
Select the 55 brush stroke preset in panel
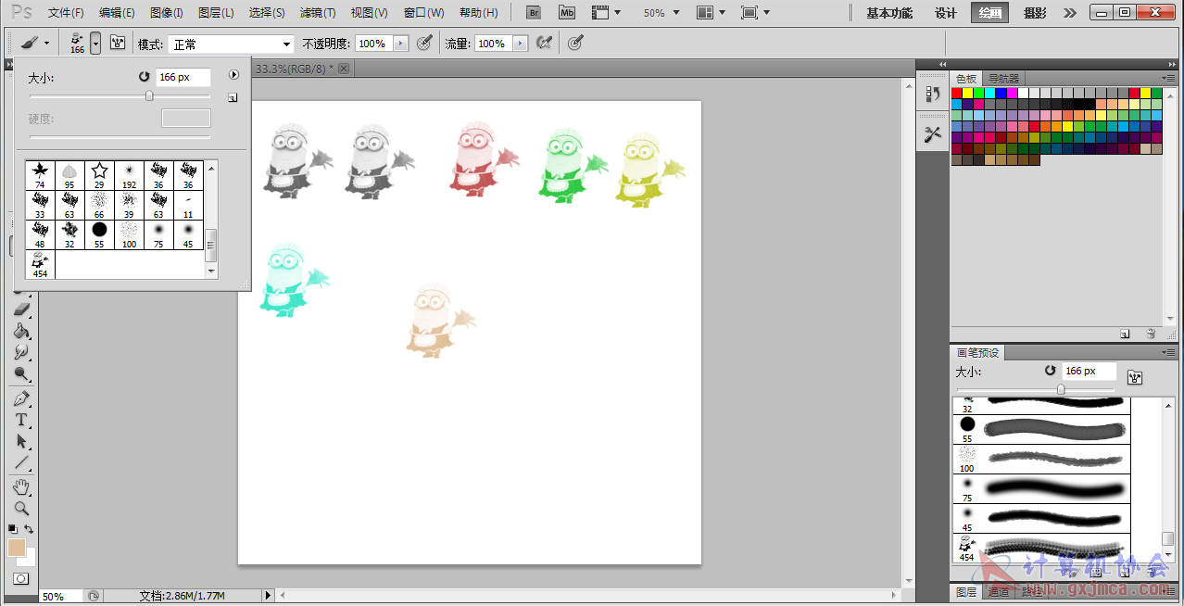[1042, 429]
